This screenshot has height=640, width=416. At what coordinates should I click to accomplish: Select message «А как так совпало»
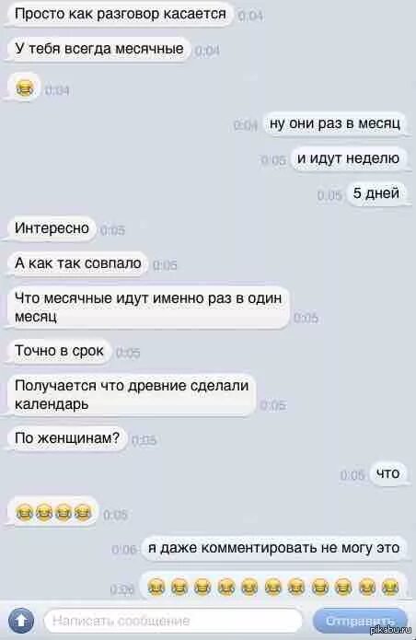pos(77,263)
